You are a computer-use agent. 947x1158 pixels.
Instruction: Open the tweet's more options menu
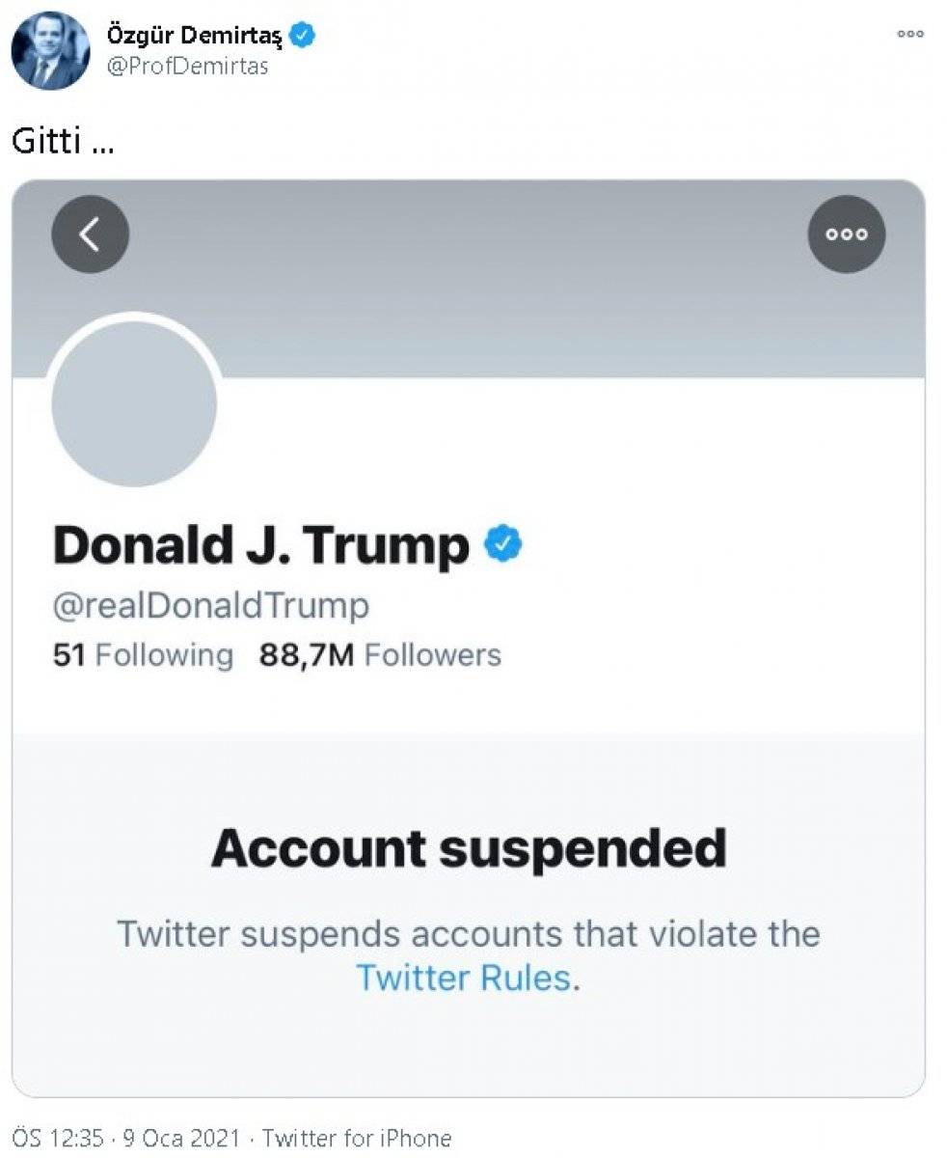click(909, 34)
